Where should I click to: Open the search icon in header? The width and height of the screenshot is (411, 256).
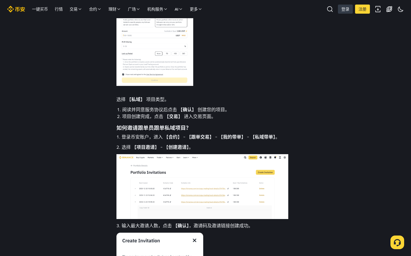click(x=330, y=9)
